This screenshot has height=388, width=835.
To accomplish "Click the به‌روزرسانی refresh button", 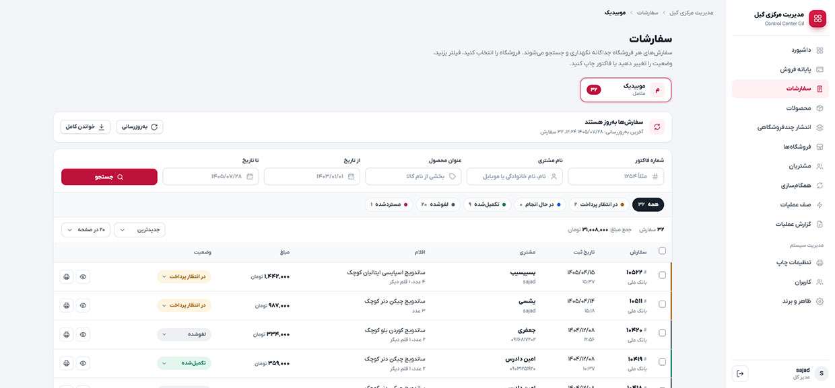I will [x=140, y=126].
